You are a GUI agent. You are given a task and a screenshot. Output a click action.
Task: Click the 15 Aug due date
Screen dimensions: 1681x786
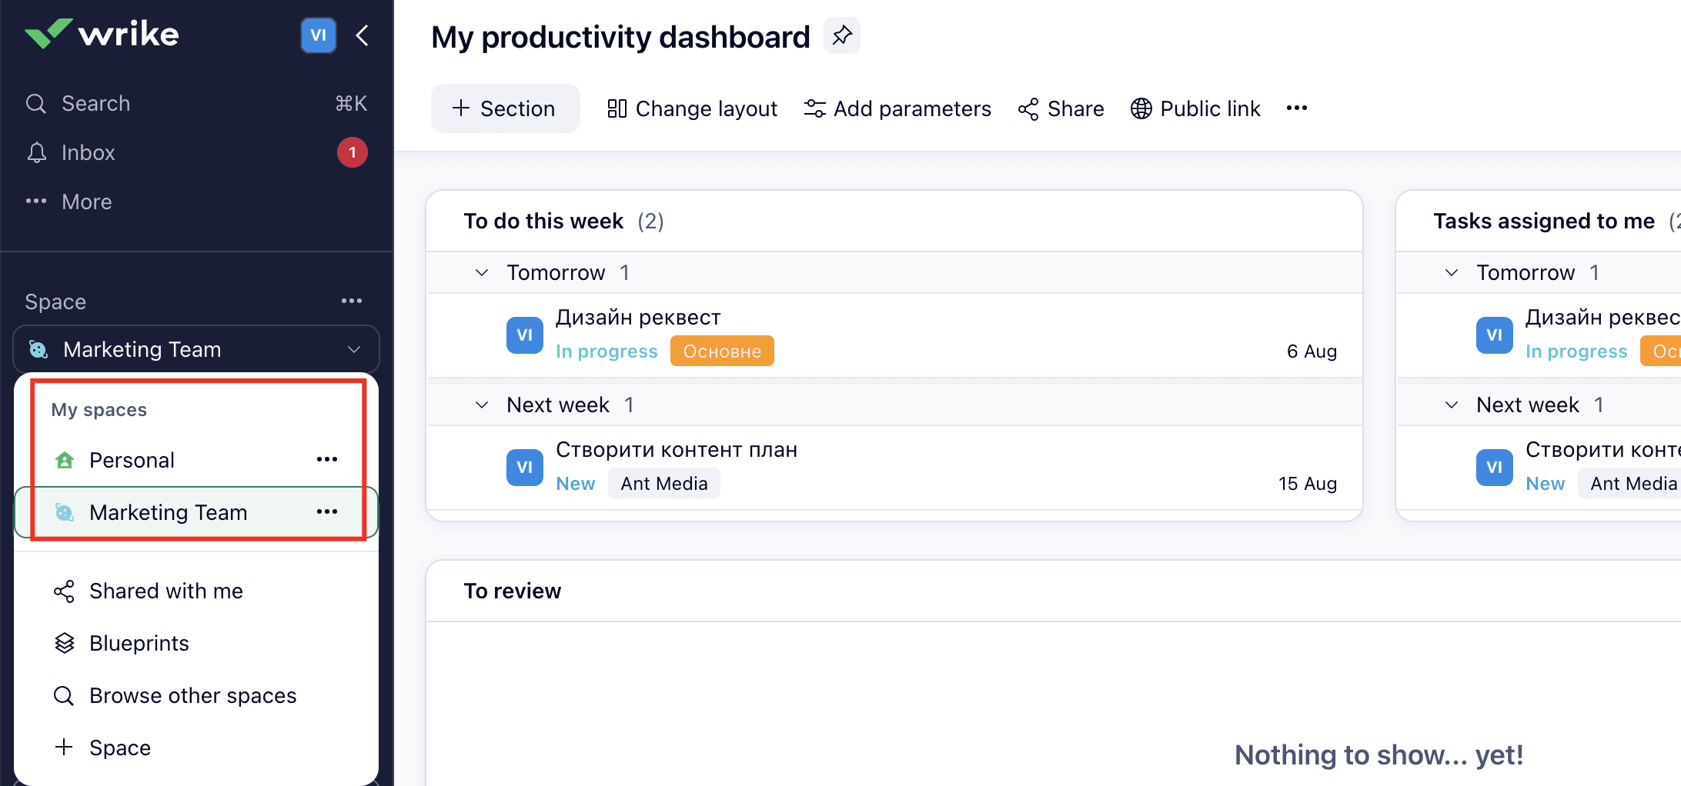(1308, 484)
